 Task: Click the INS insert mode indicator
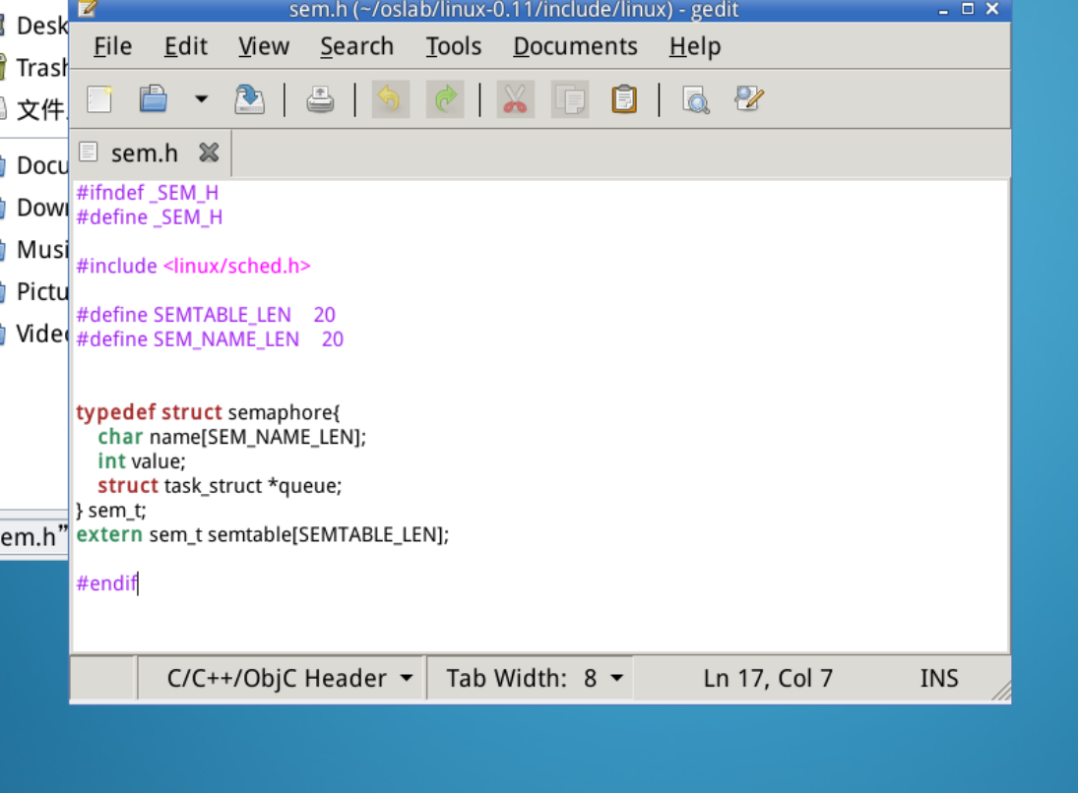click(939, 678)
